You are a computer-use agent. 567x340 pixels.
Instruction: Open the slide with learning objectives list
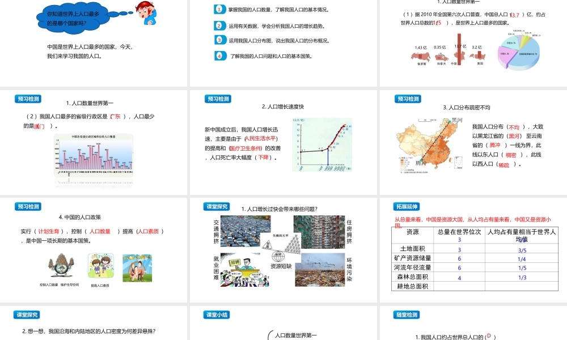click(x=283, y=42)
